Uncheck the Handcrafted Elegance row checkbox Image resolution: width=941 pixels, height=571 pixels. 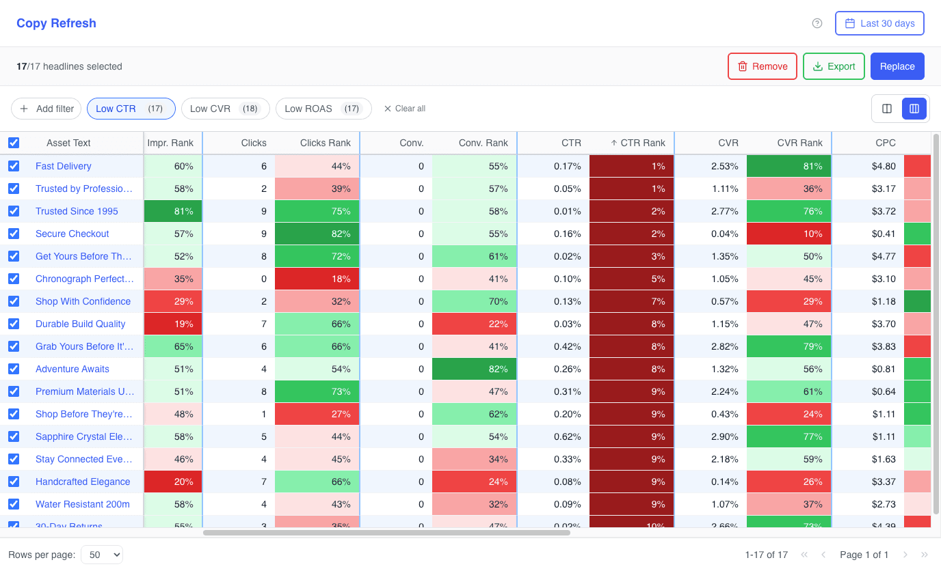click(x=14, y=482)
